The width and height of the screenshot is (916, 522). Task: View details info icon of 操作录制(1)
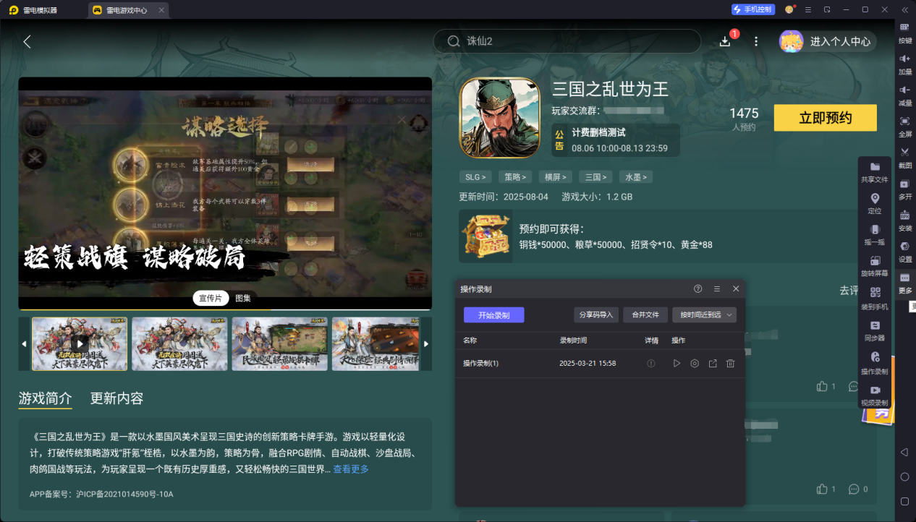(x=651, y=364)
